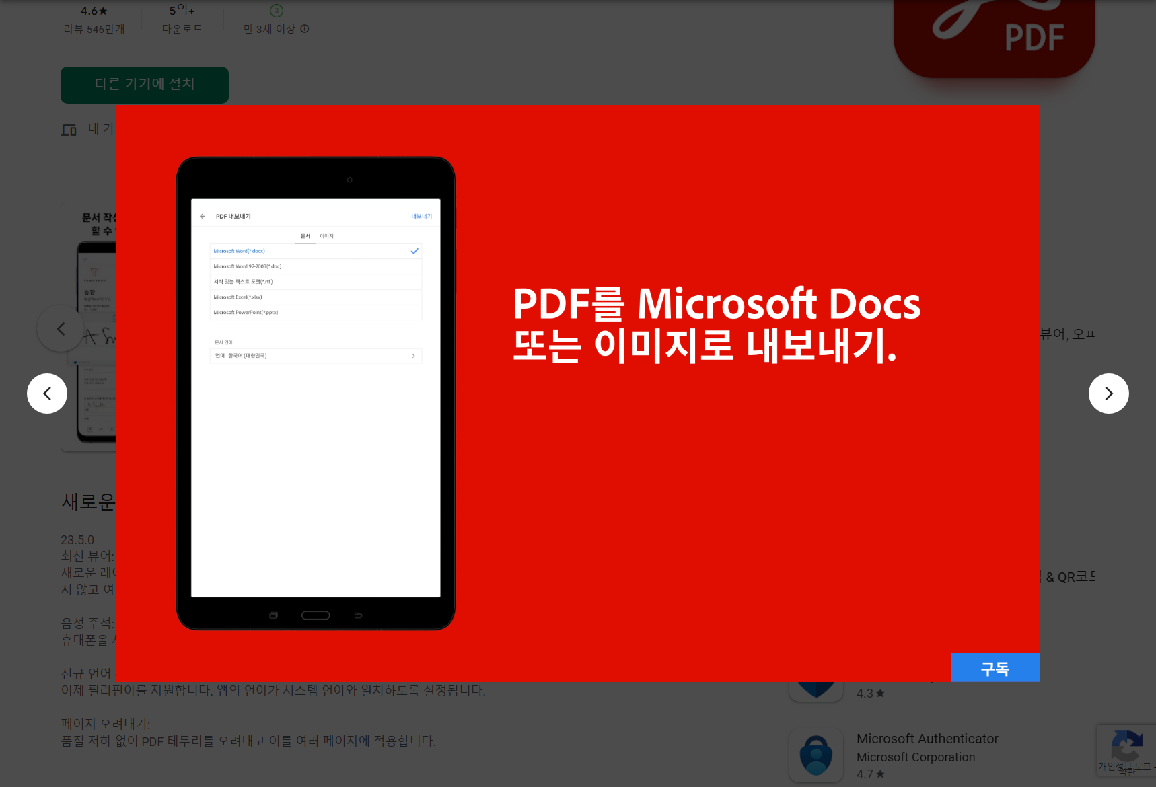Advance to the next screenshot in viewer

click(x=1108, y=394)
